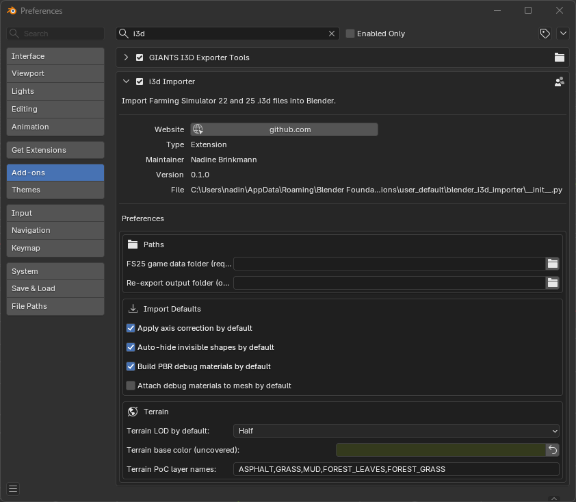Click Re-export output folder path field
576x502 pixels.
tap(389, 283)
